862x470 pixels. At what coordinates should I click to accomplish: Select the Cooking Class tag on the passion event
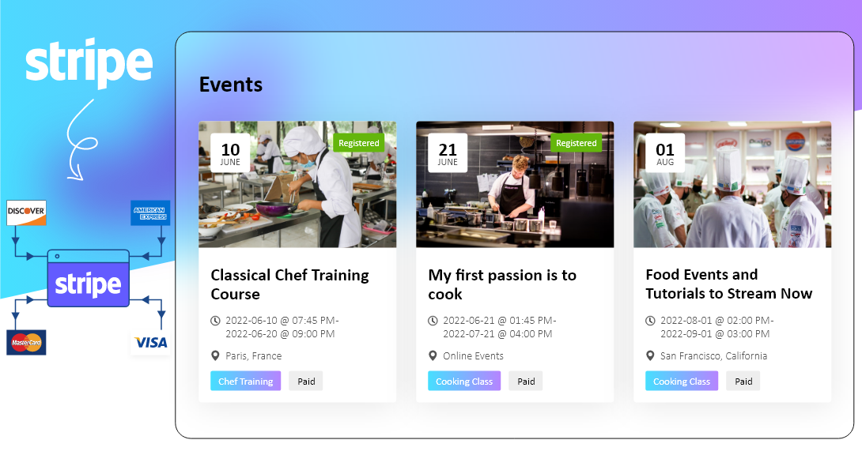(464, 382)
